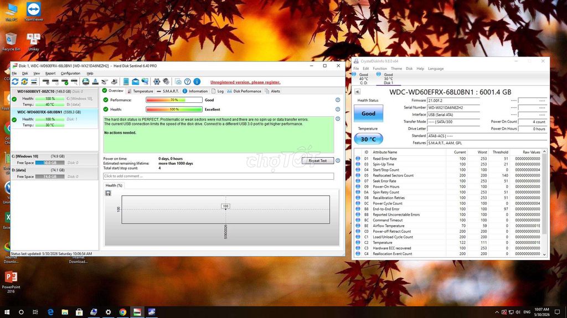567x318 pixels.
Task: Click the Raw Values column header
Action: [x=531, y=152]
